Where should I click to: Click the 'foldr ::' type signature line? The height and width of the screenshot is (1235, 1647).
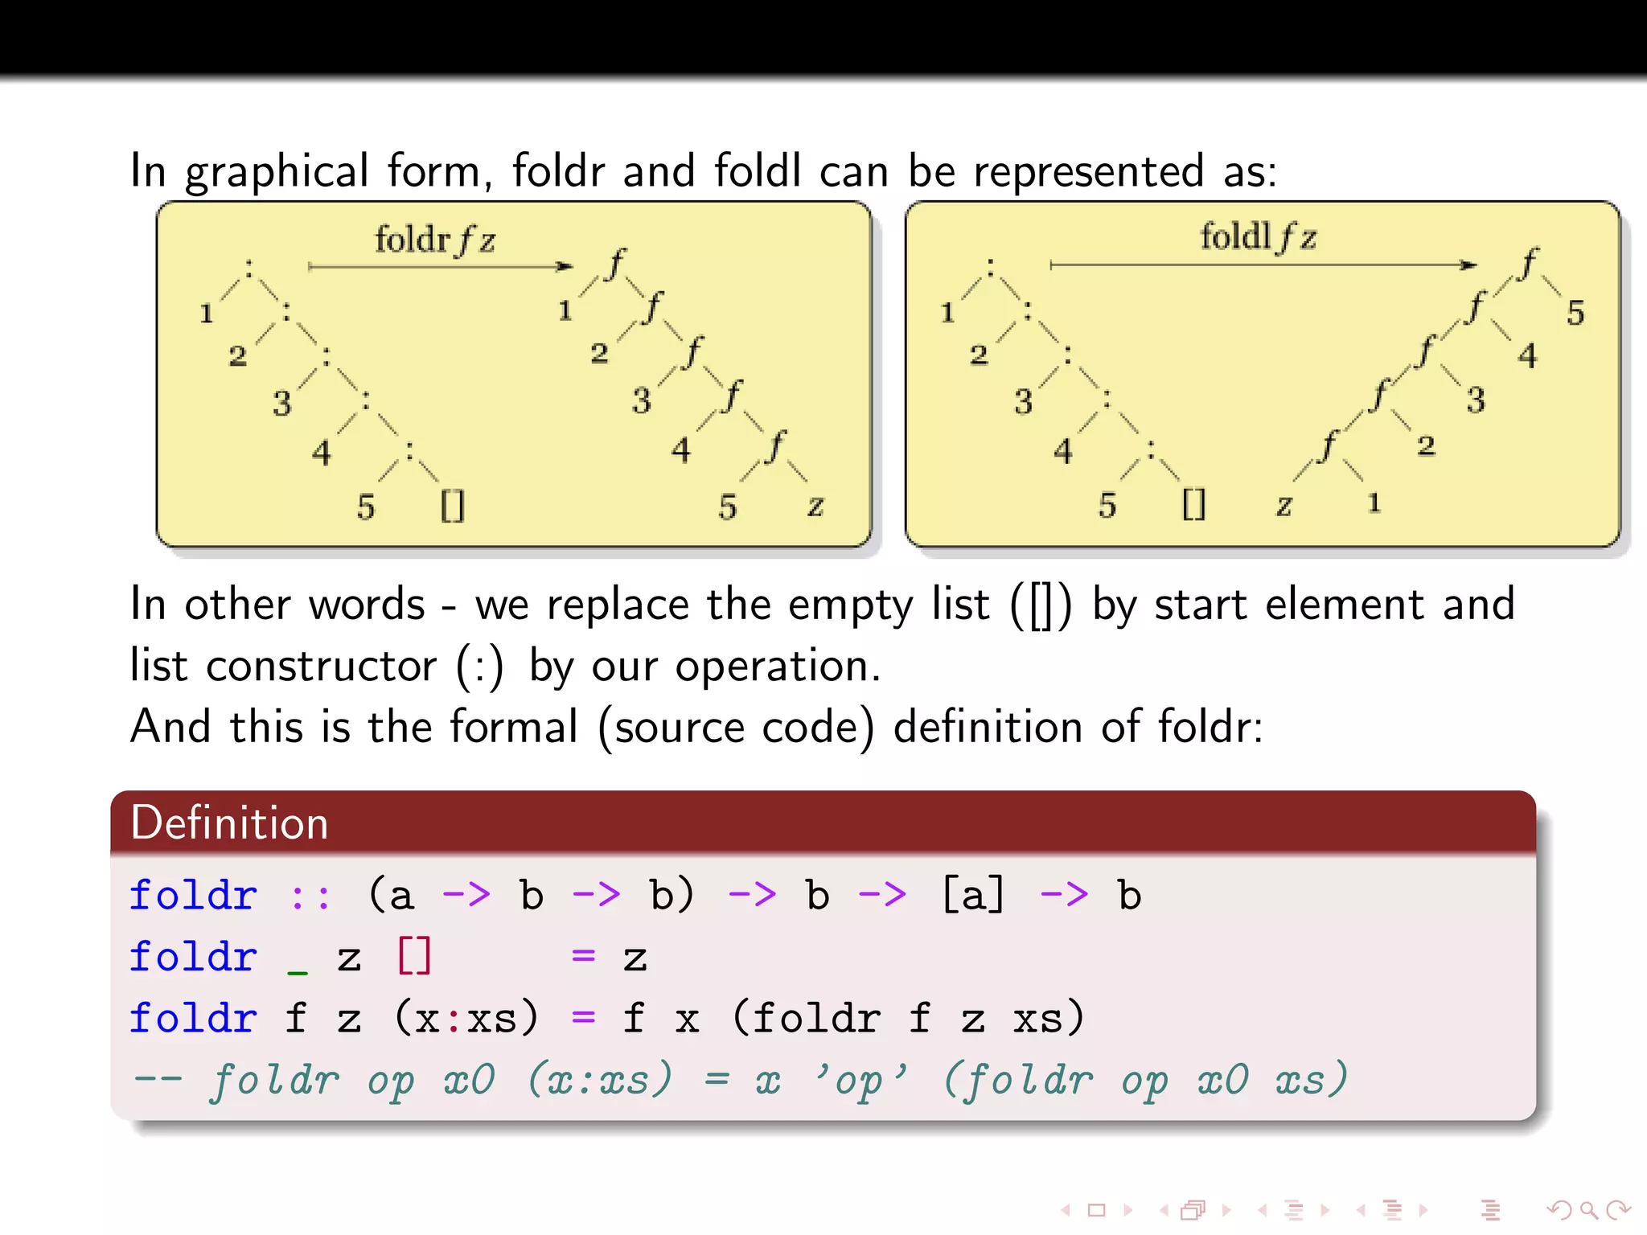pos(635,895)
